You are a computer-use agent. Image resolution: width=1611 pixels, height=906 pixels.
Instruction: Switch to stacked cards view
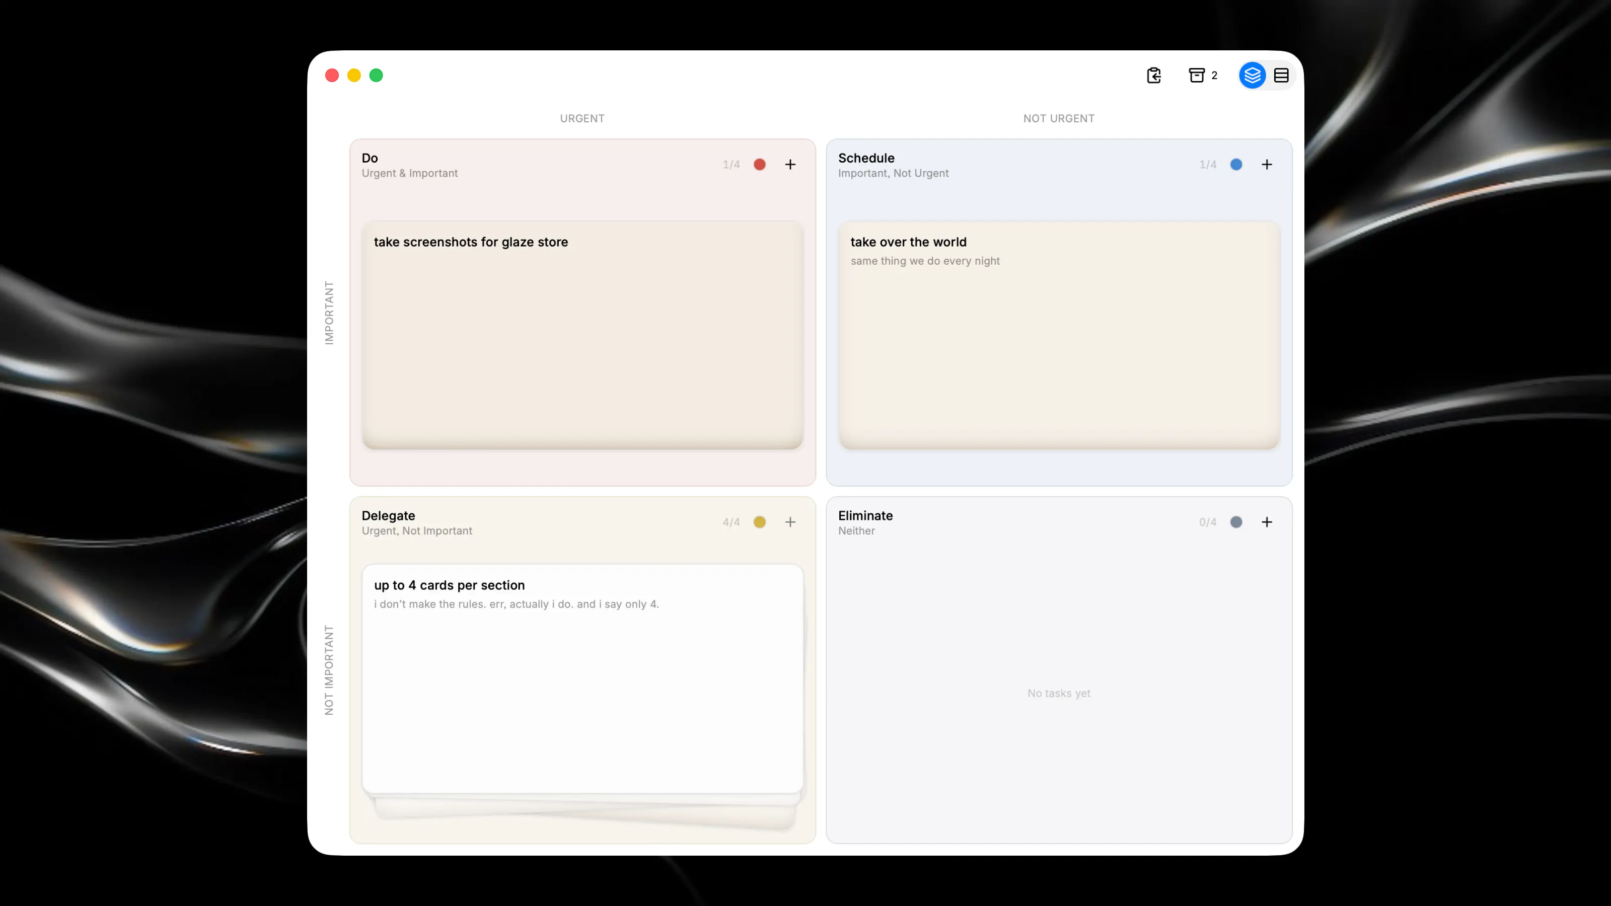tap(1252, 75)
